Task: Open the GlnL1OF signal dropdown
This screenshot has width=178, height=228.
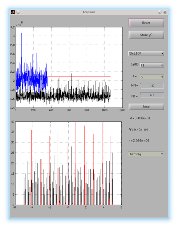Action: (x=146, y=53)
